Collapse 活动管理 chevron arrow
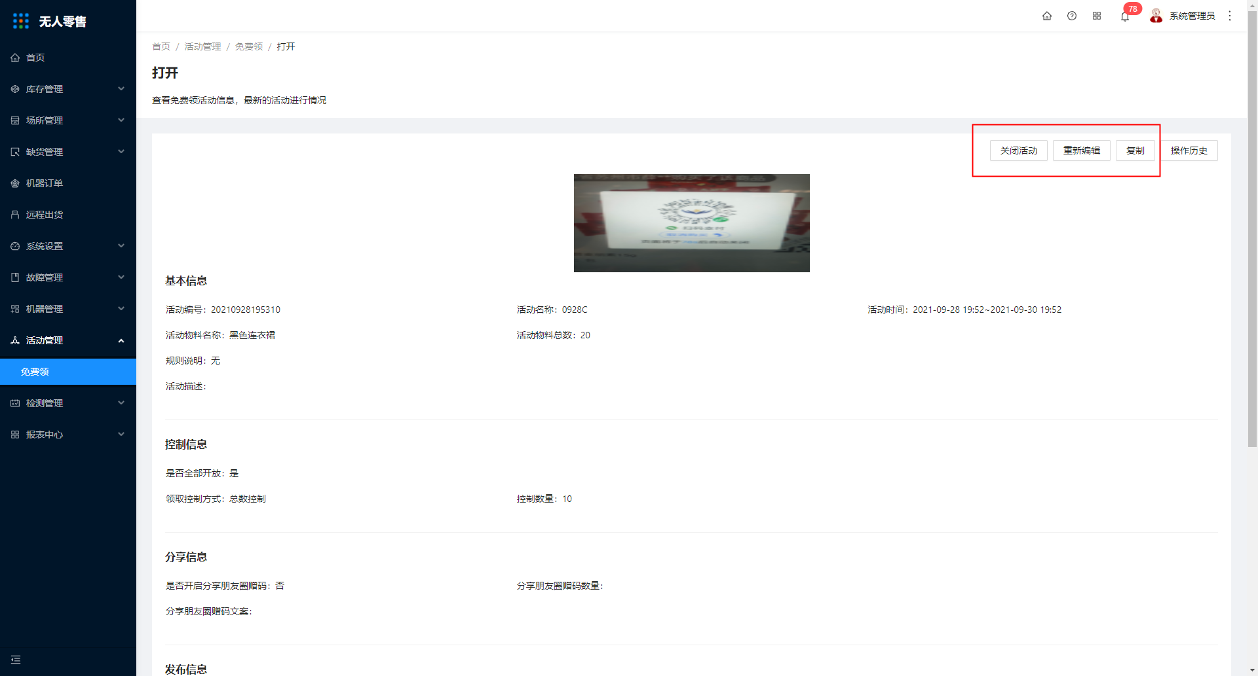This screenshot has width=1258, height=676. point(121,340)
